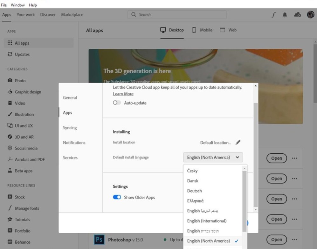
Task: Open Notifications preferences section
Action: [74, 143]
